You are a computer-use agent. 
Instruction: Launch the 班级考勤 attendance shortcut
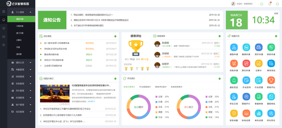pyautogui.click(x=234, y=113)
